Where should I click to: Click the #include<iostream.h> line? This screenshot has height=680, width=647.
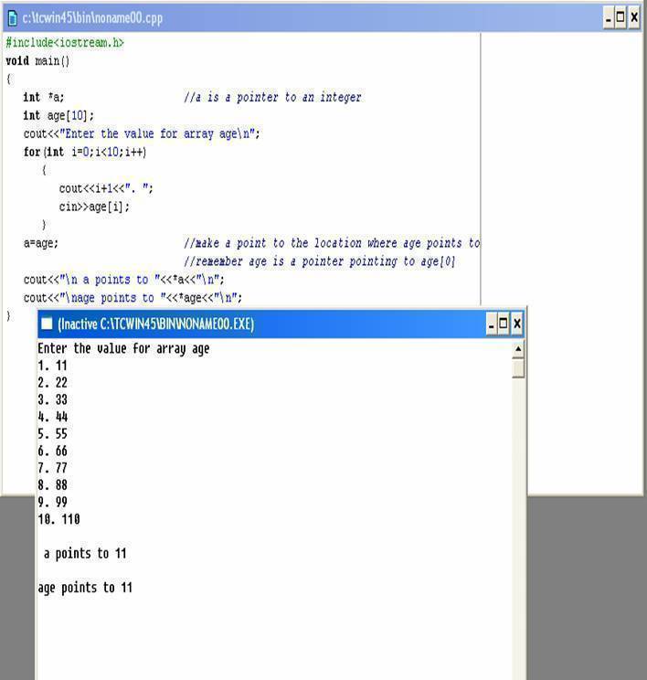point(65,42)
